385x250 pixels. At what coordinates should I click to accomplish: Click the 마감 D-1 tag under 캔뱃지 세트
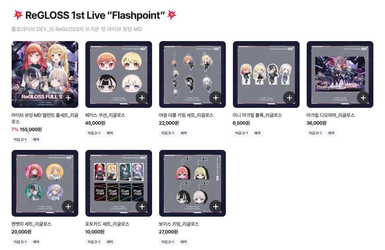pos(20,242)
